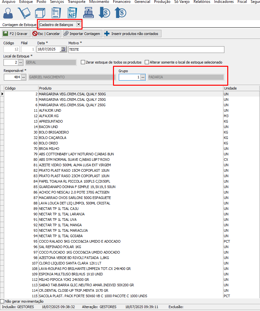Viewport: 260px width, 311px height.
Task: Switch to Contagem de Estoque tab
Action: 19,25
